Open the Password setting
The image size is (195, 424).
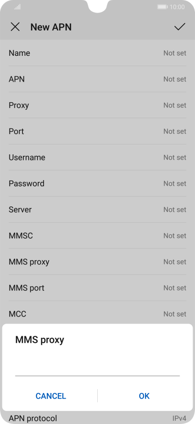[97, 183]
